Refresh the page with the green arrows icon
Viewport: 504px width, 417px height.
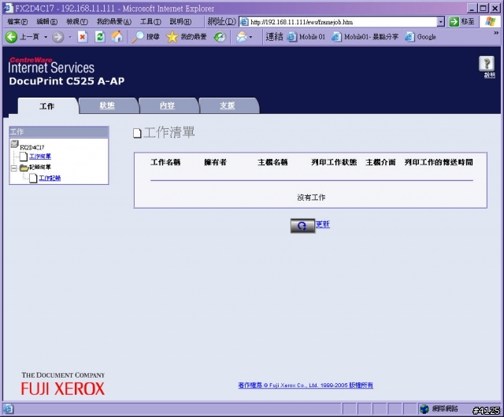100,37
